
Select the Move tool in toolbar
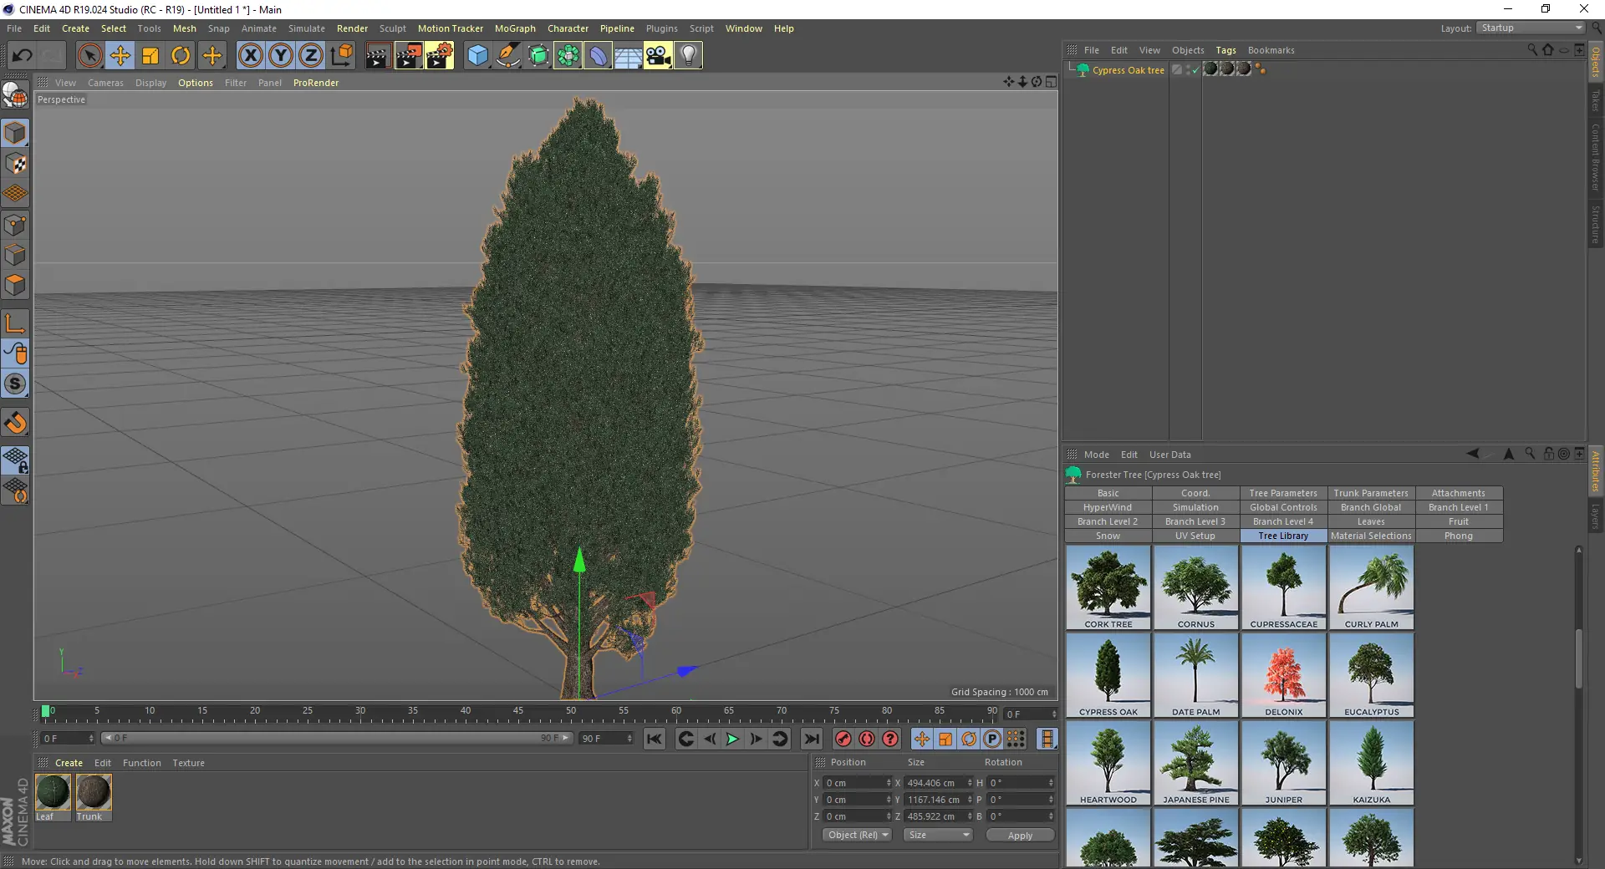pos(120,56)
